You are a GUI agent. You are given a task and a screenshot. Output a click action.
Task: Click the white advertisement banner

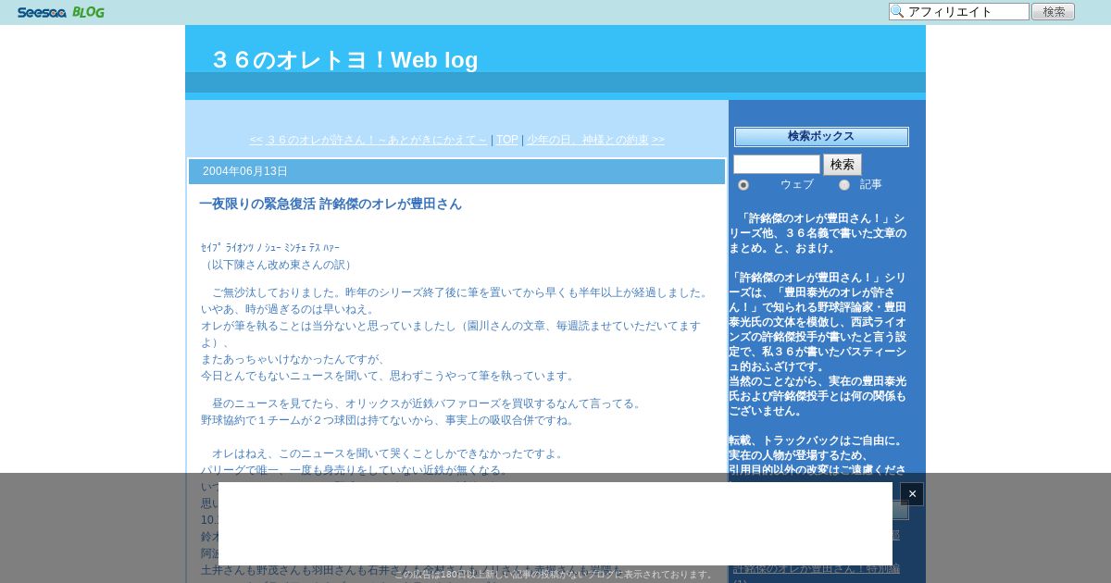coord(555,524)
